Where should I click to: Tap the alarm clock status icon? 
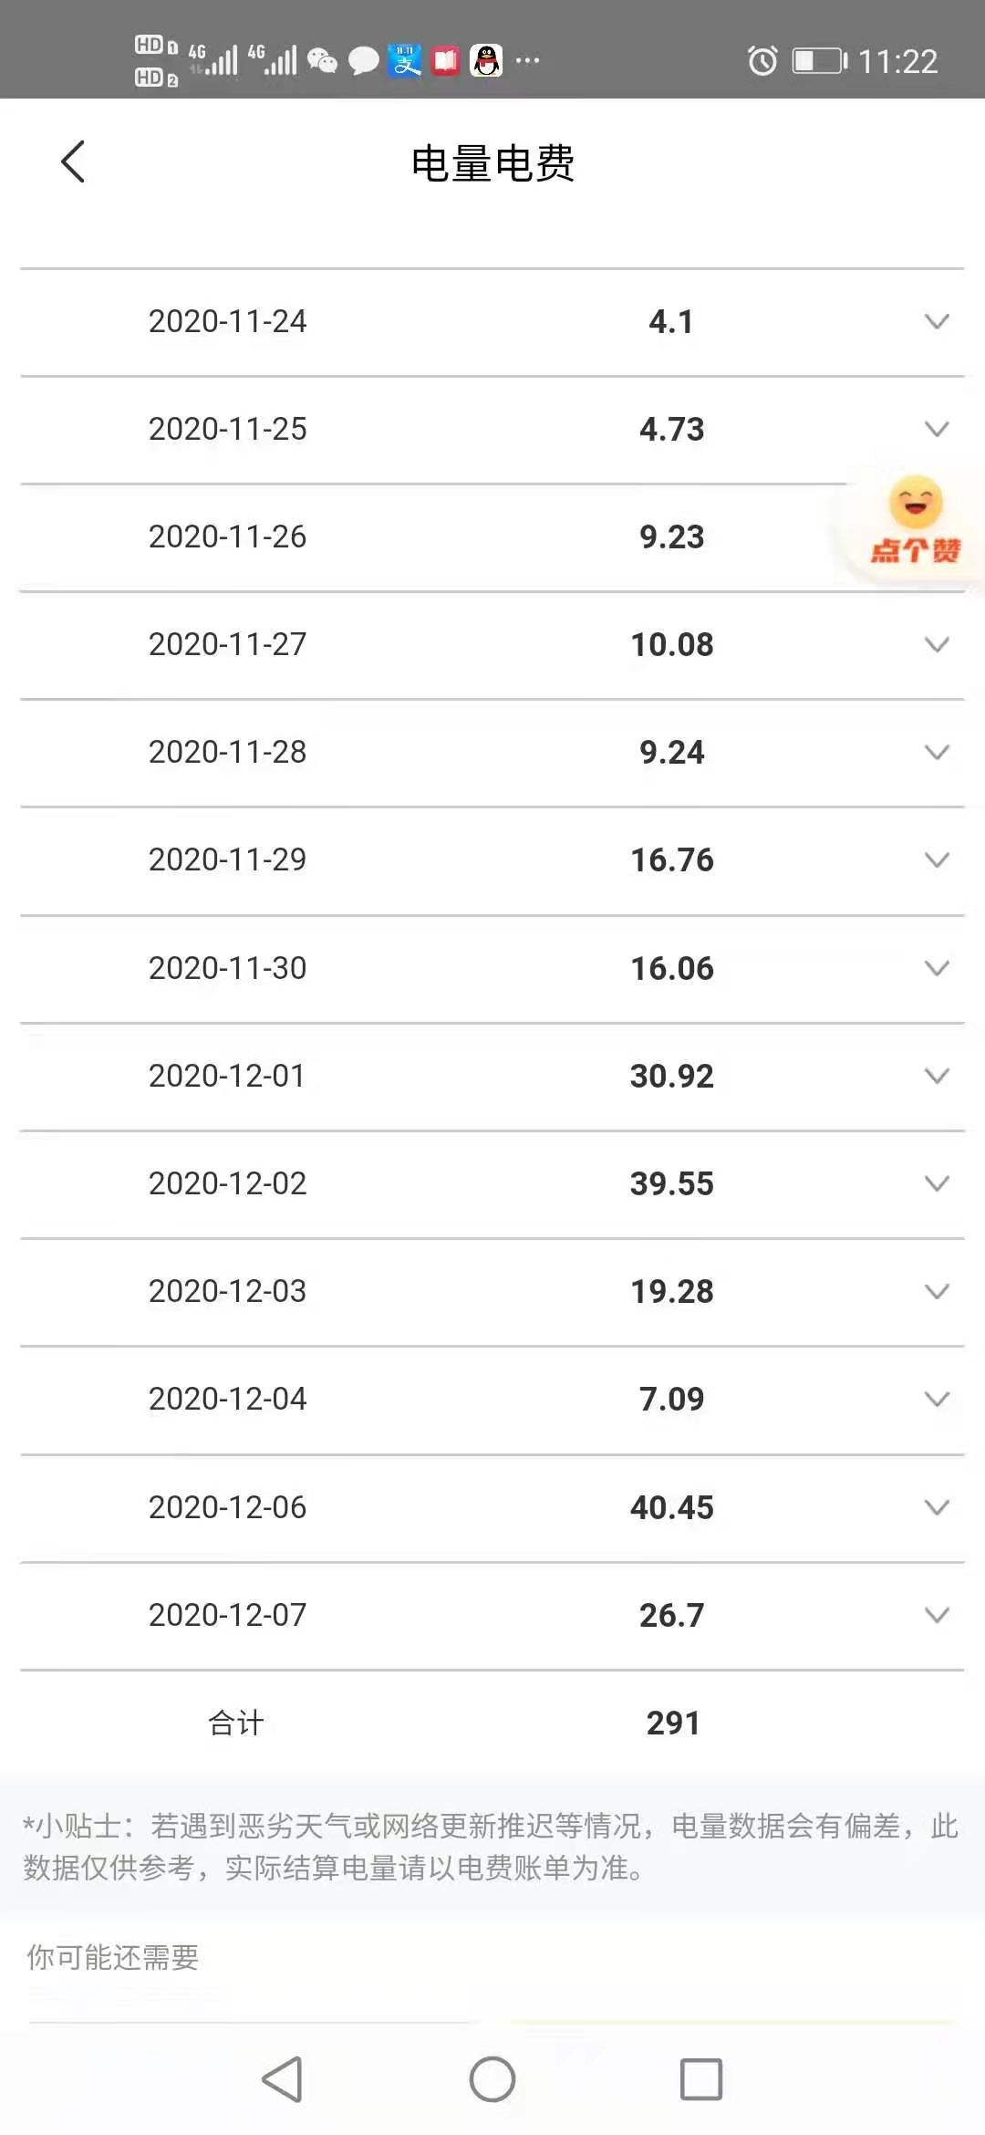762,61
